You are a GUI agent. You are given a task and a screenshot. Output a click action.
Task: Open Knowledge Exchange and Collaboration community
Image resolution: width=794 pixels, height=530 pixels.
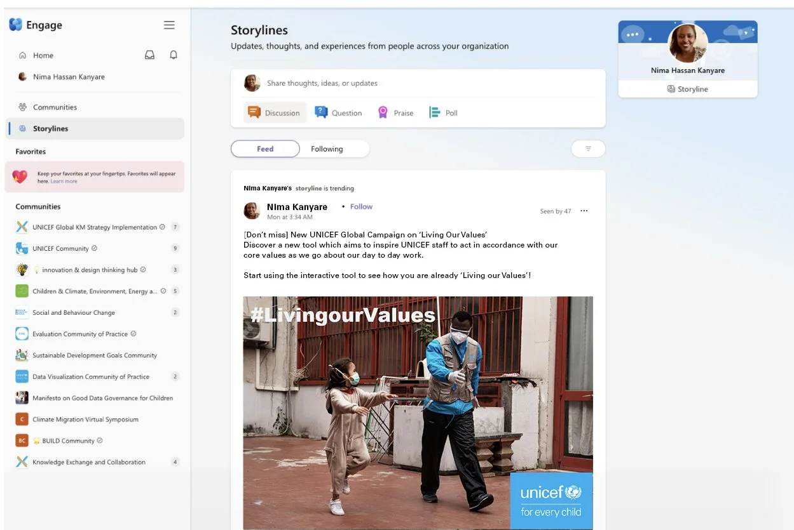(x=89, y=462)
